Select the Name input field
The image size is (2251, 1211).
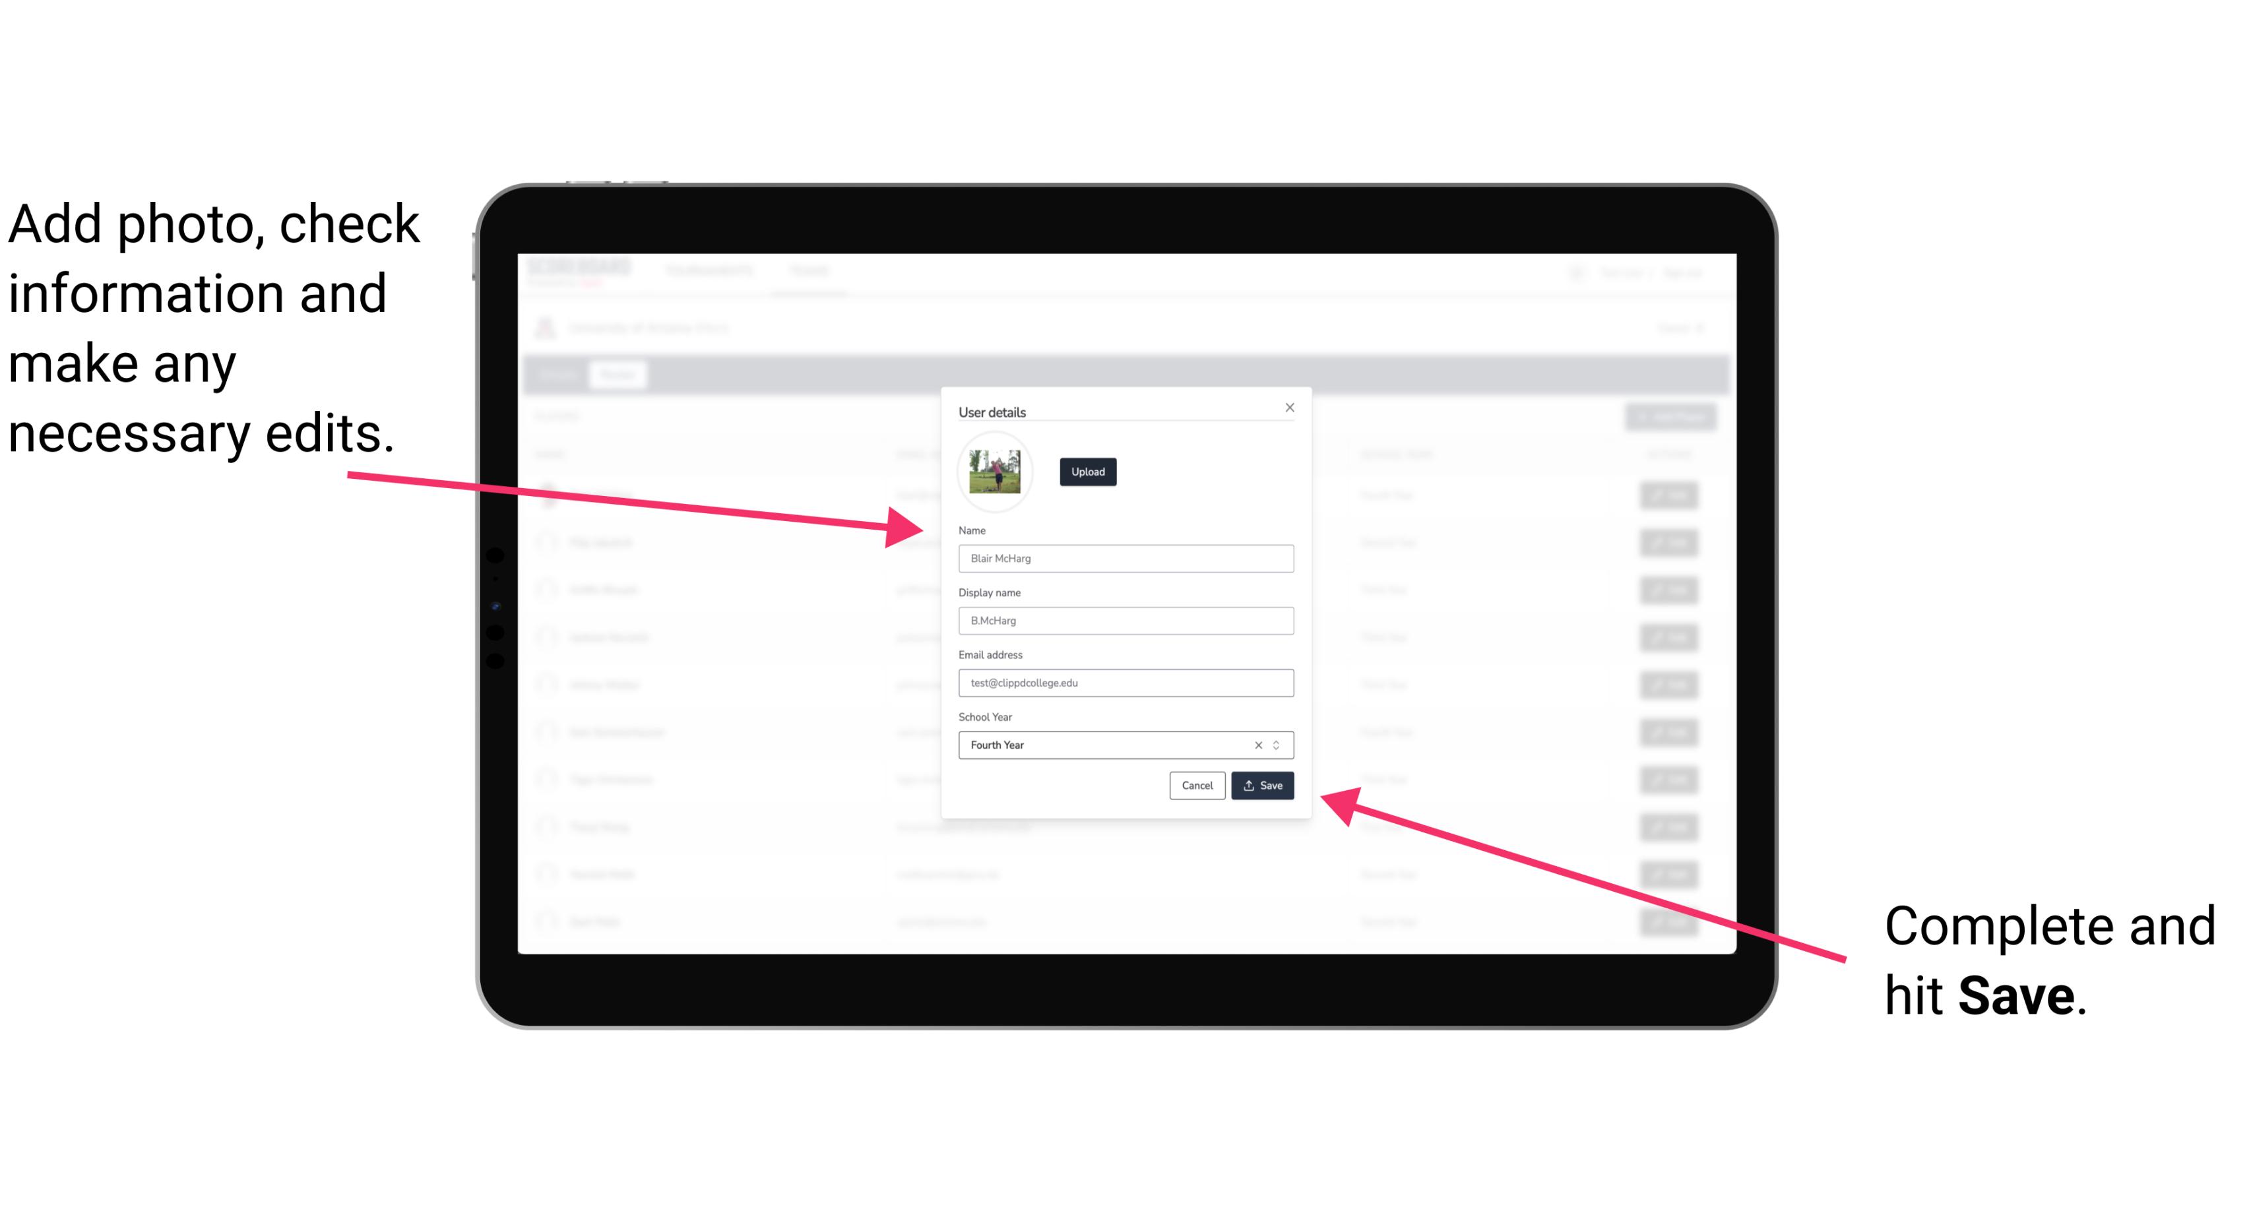coord(1126,558)
